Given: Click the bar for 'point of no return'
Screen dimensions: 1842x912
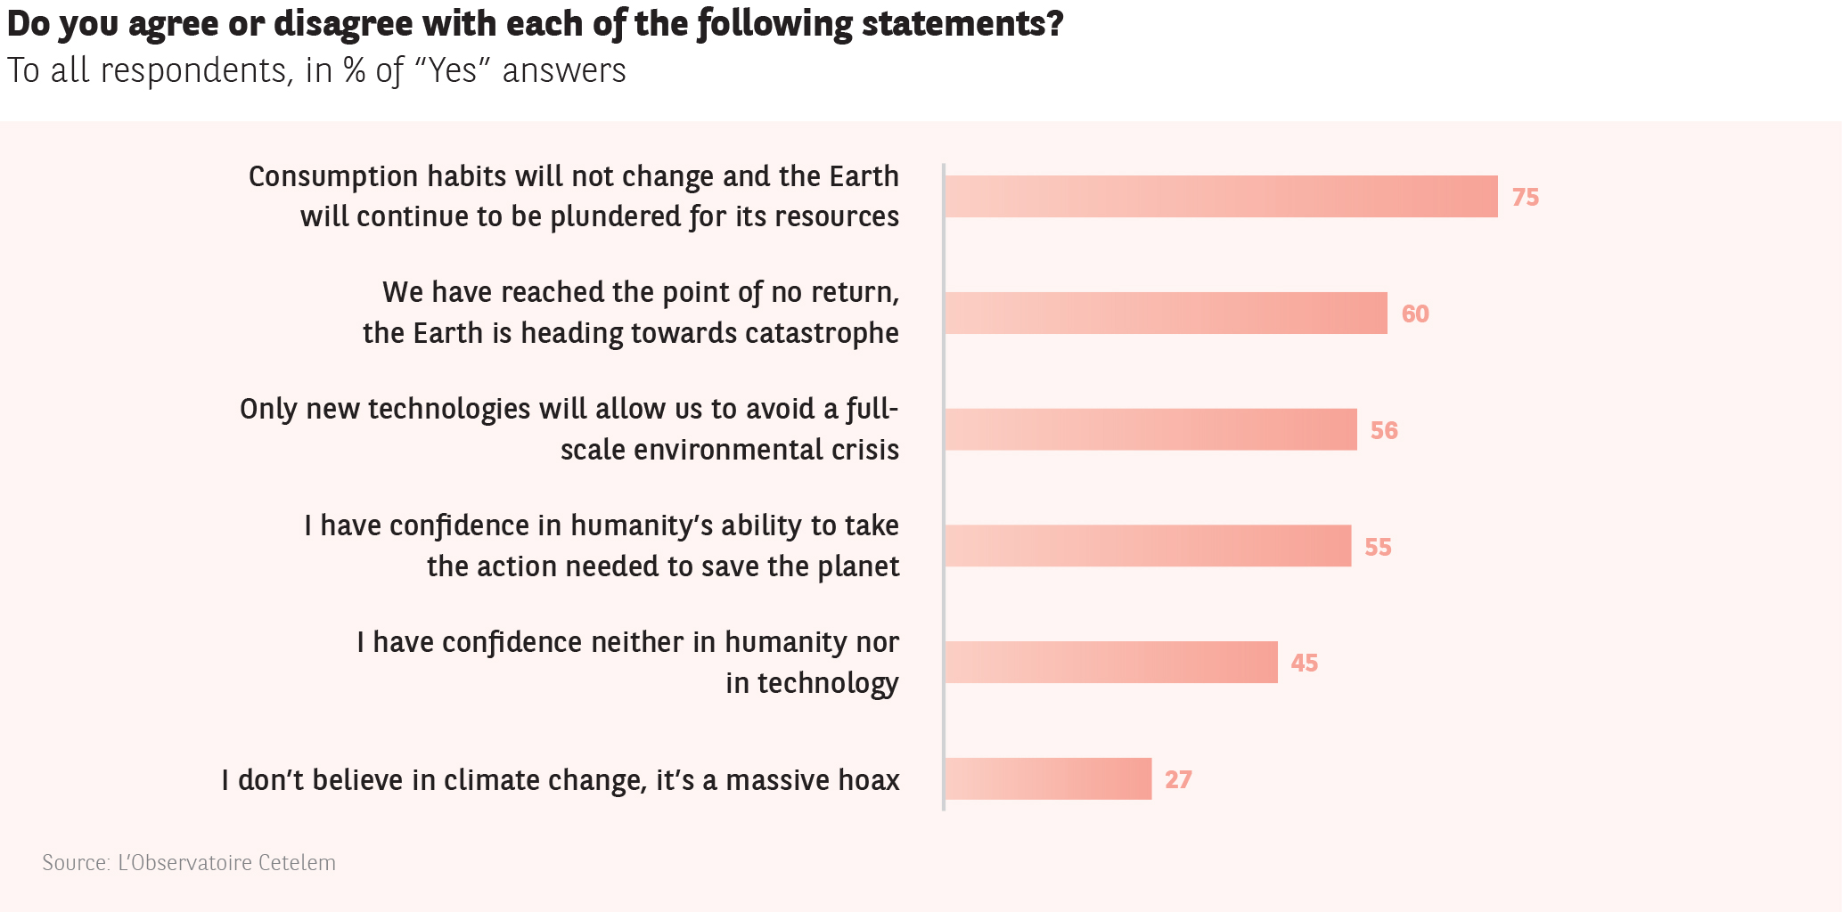Looking at the screenshot, I should pyautogui.click(x=1166, y=313).
